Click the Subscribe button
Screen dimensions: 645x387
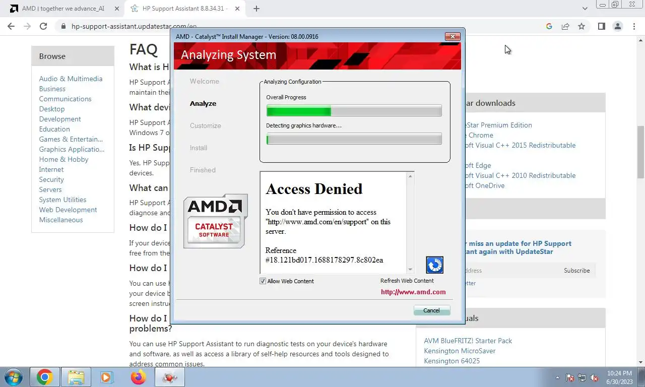pyautogui.click(x=576, y=271)
